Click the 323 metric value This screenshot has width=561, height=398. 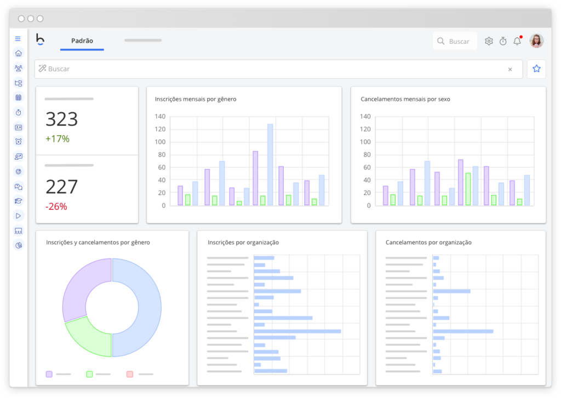pos(61,119)
